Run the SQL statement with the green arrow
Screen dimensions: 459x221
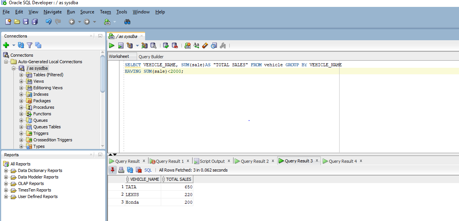coord(112,46)
